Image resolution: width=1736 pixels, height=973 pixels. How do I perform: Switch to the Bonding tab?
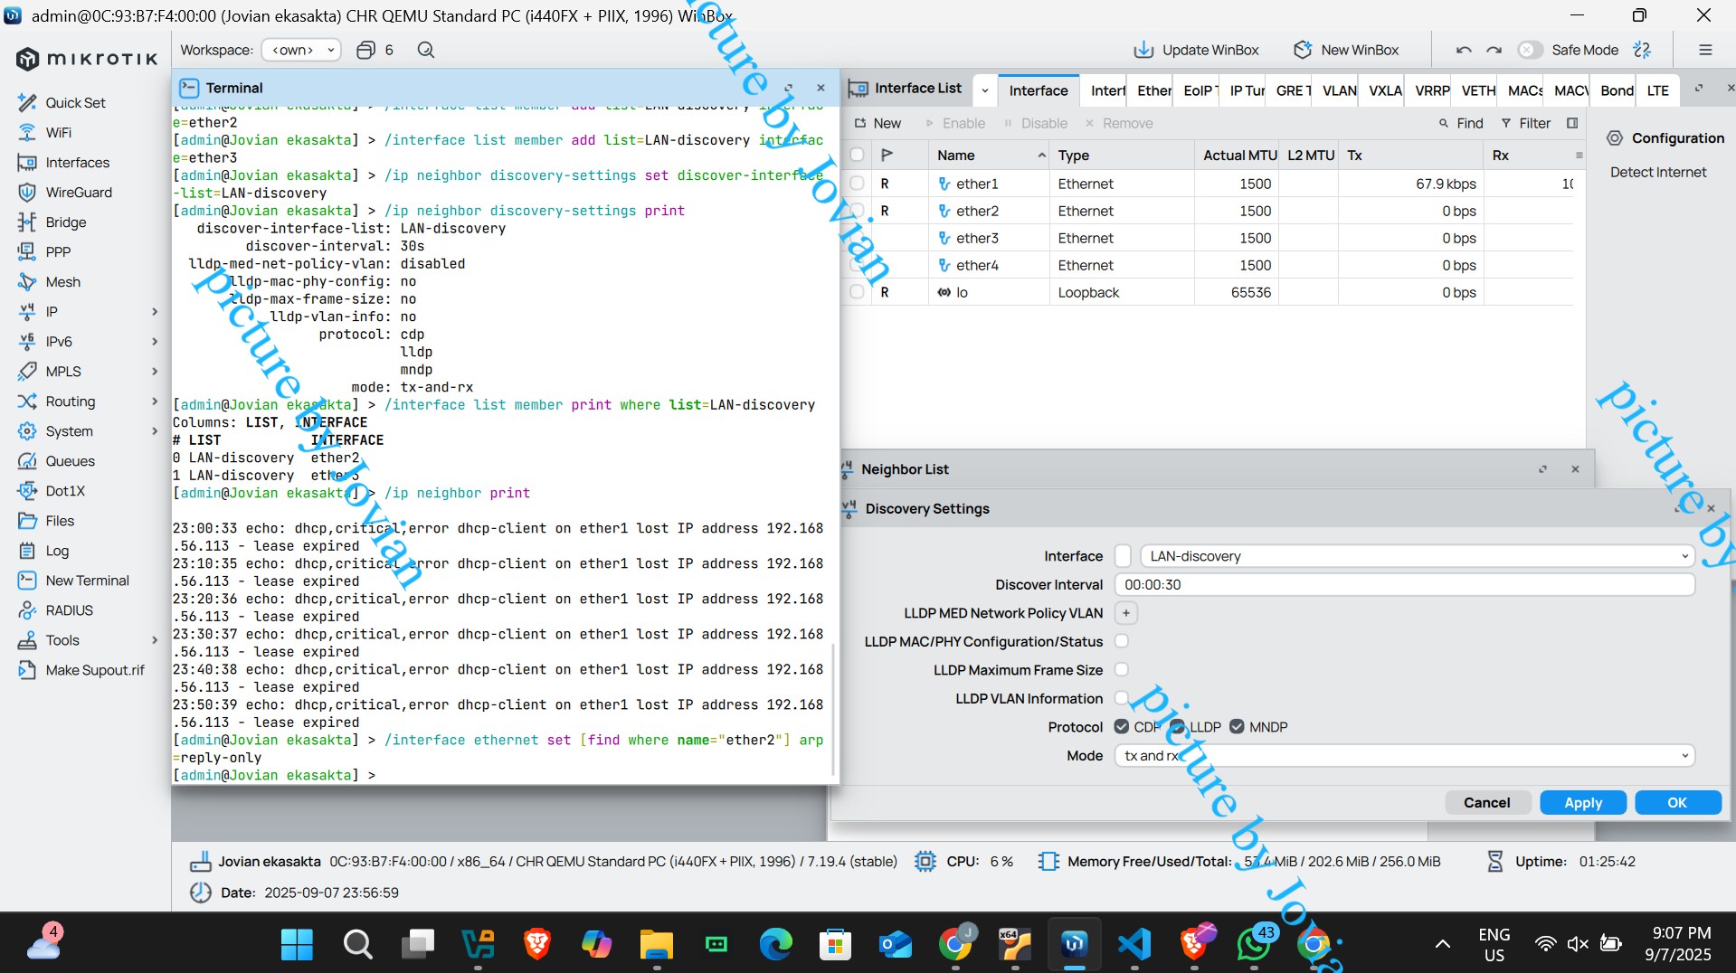pos(1617,90)
